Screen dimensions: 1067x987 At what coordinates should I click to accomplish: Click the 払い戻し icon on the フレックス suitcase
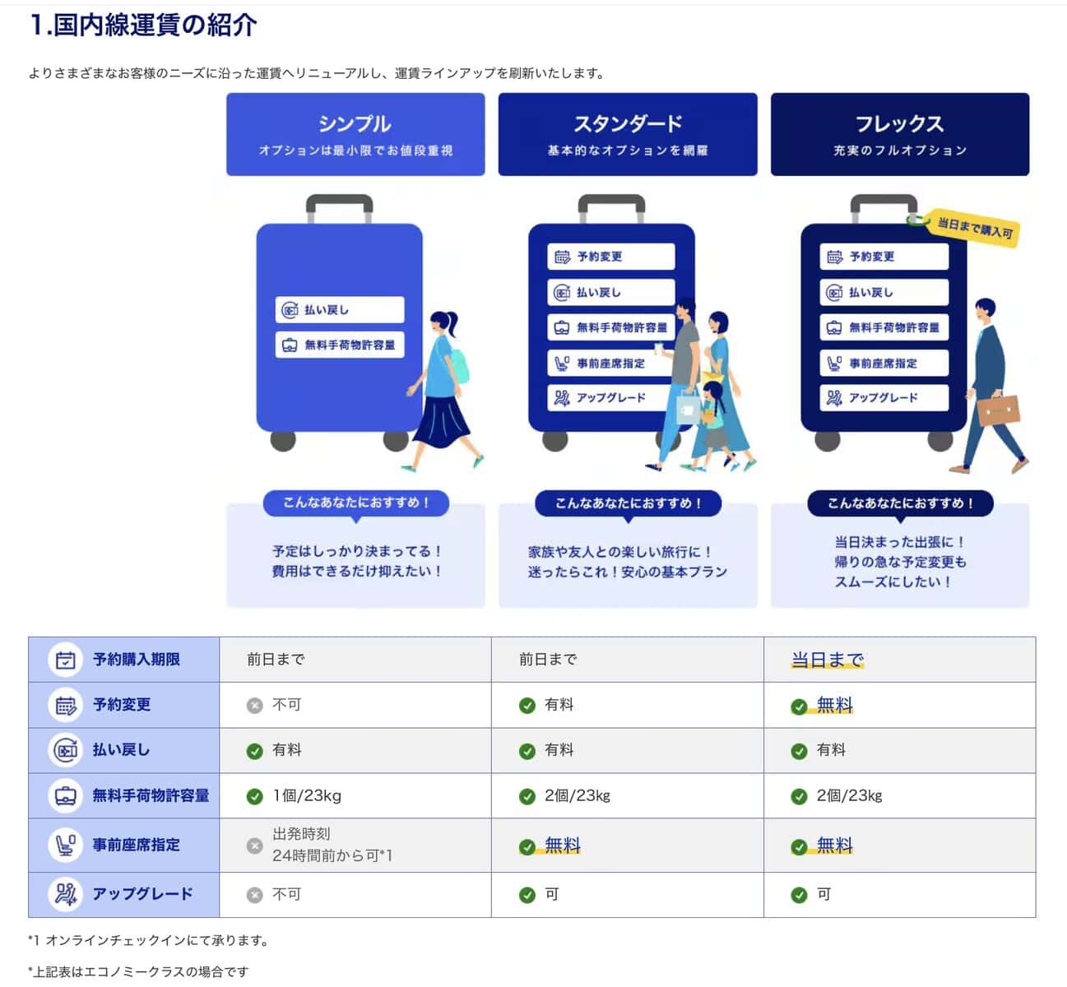(x=834, y=292)
